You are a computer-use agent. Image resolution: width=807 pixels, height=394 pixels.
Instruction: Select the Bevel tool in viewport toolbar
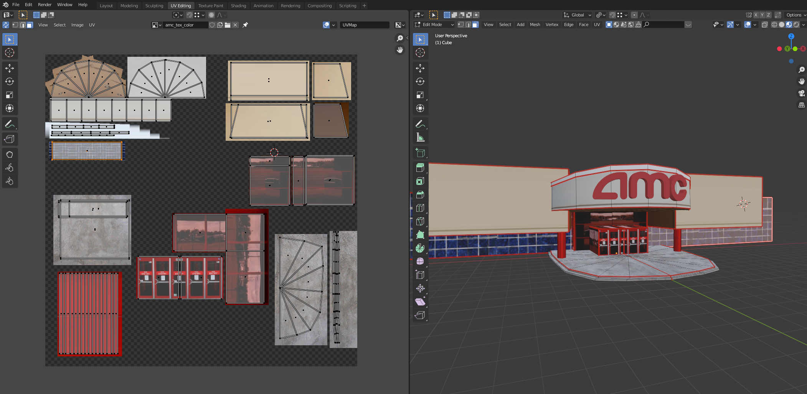(x=420, y=195)
